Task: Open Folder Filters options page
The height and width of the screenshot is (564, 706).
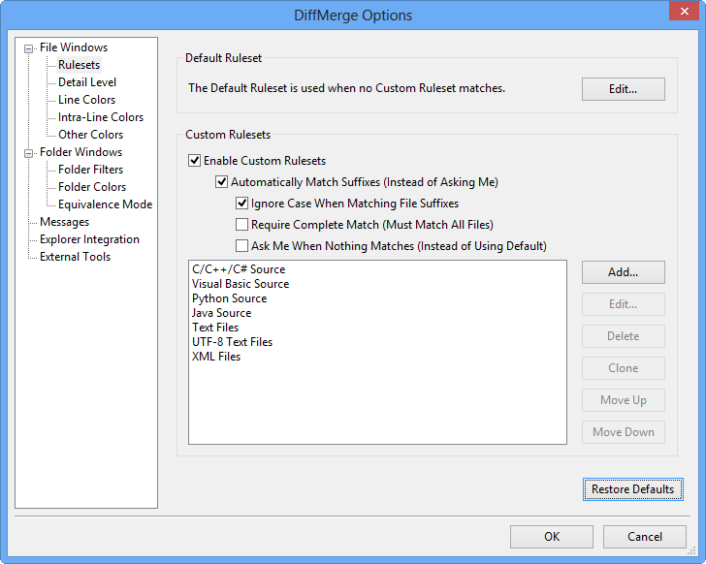Action: coord(90,170)
